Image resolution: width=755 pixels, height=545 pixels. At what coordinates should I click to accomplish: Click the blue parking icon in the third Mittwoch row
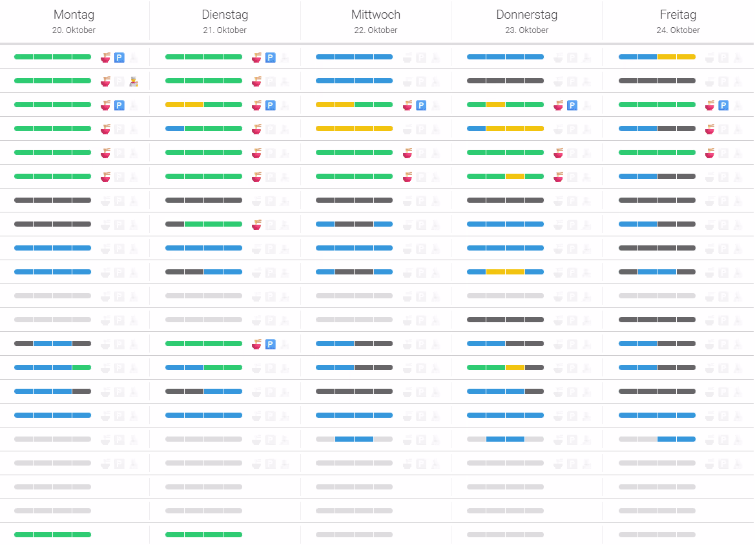pyautogui.click(x=421, y=105)
